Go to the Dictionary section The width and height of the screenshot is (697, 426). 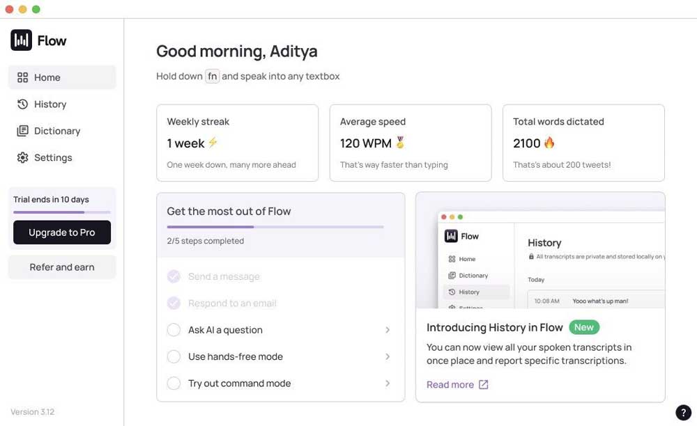tap(57, 131)
